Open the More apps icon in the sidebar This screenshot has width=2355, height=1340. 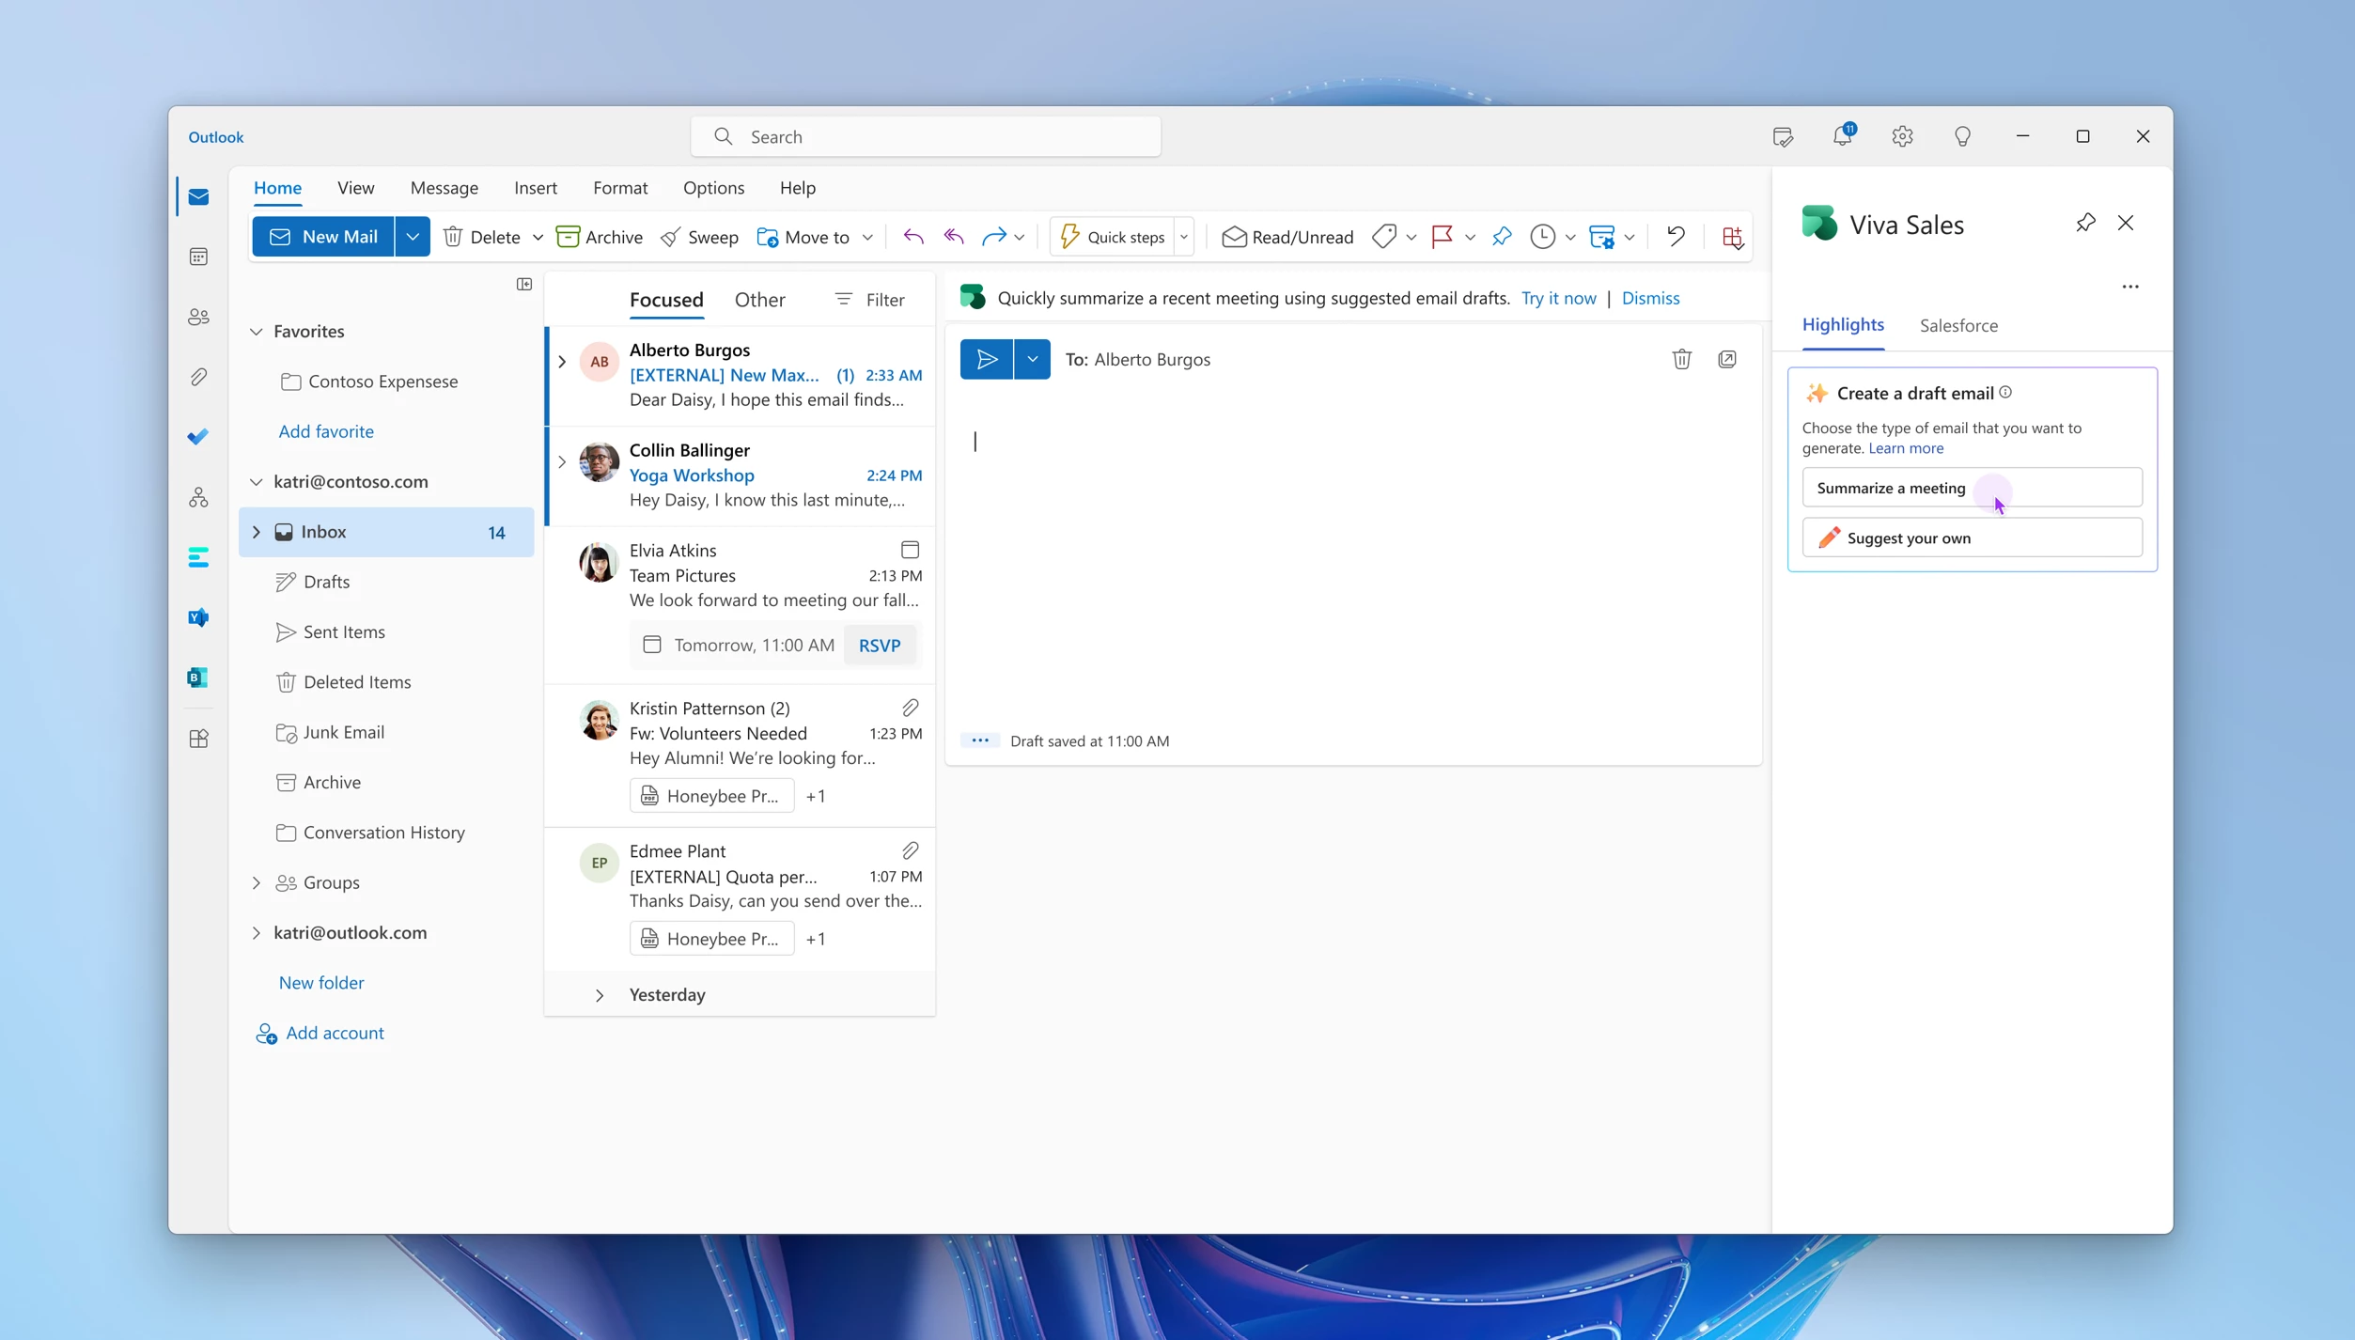pos(198,739)
